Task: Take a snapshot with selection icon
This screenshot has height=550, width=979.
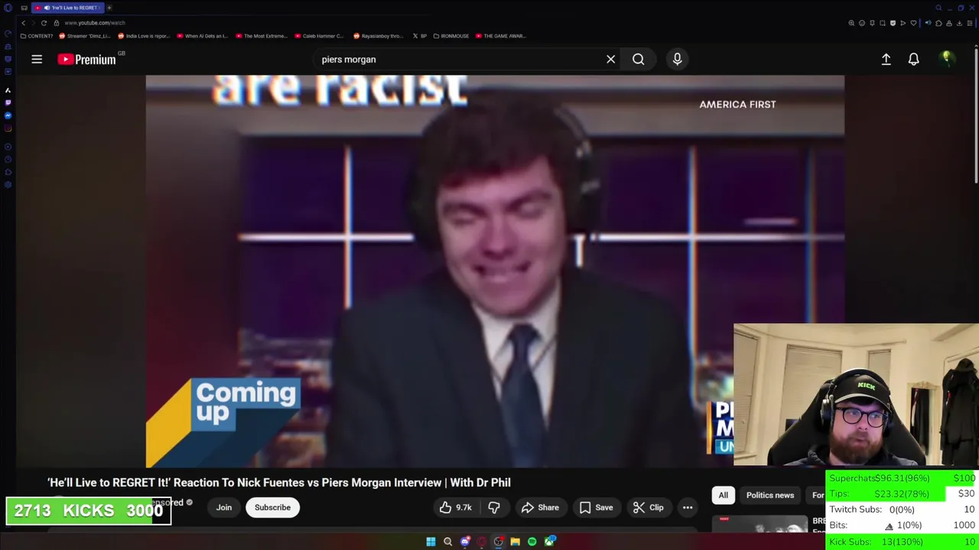Action: coord(883,23)
